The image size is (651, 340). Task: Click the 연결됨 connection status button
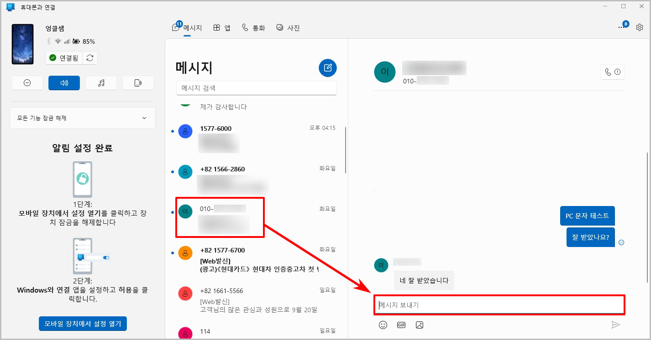click(x=64, y=58)
